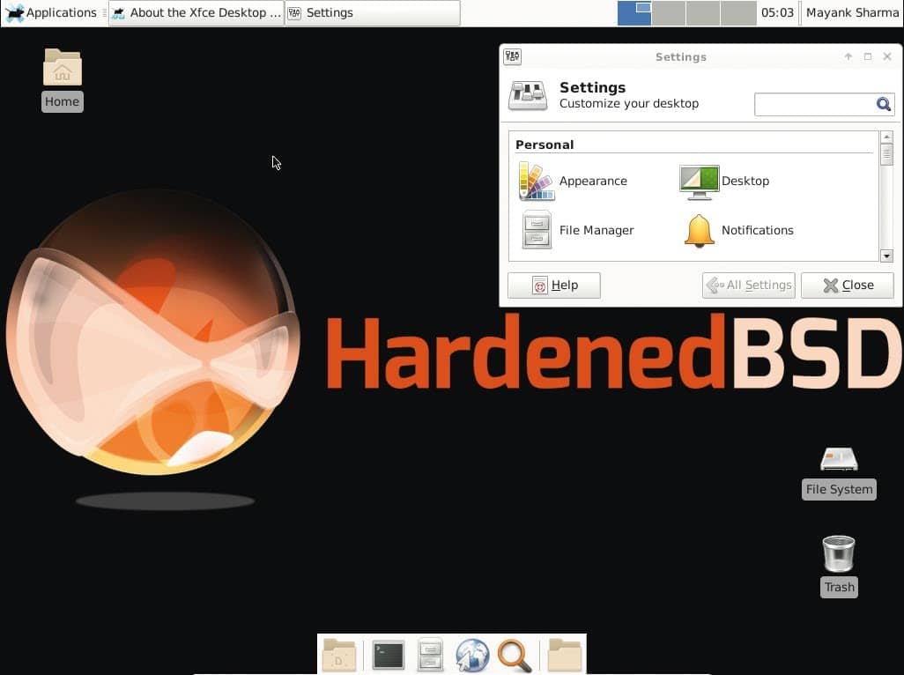The height and width of the screenshot is (675, 904).
Task: Click the 05:03 clock
Action: click(x=777, y=12)
